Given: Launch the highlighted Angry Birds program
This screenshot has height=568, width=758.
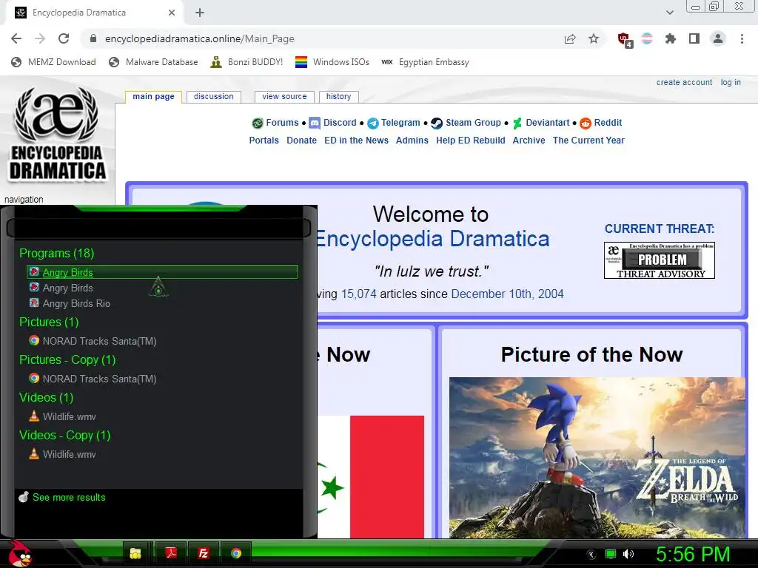Looking at the screenshot, I should click(x=162, y=272).
